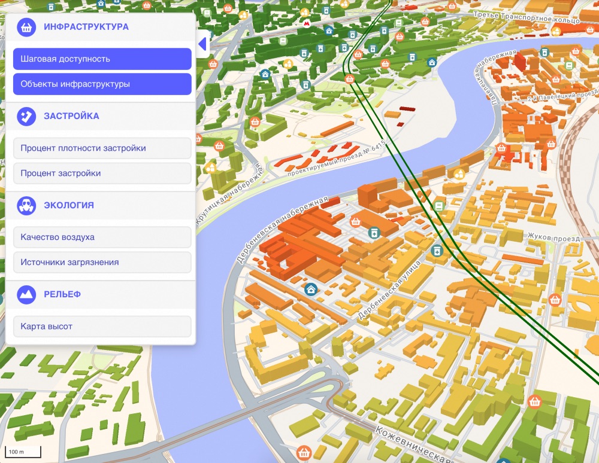Select yellow shapes icon left of Крутицкая набережная
This screenshot has width=599, height=463.
click(210, 167)
